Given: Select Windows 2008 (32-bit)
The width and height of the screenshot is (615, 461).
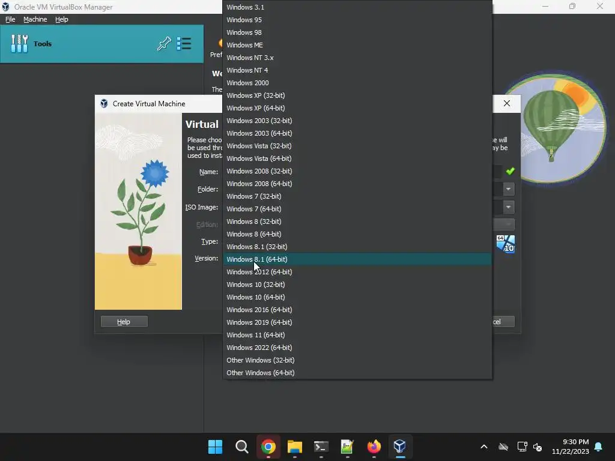Looking at the screenshot, I should pyautogui.click(x=357, y=171).
